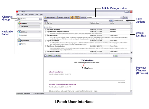Collapse the Date: Older article group
Image resolution: width=149 pixels, height=109 pixels.
[x=45, y=27]
